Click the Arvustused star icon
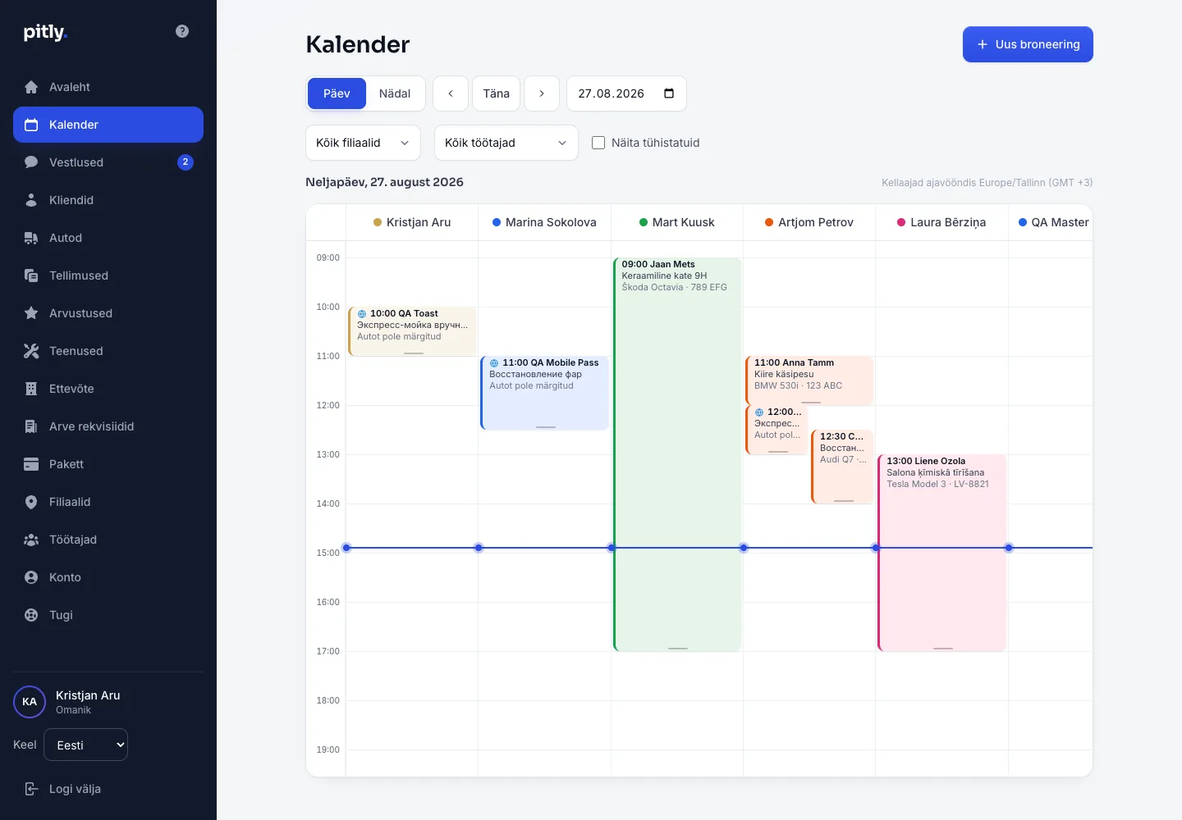This screenshot has height=820, width=1182. (x=31, y=313)
